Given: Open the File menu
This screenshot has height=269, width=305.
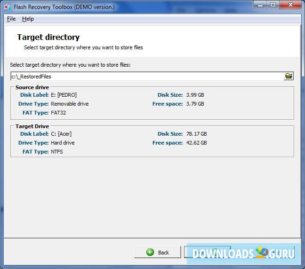Looking at the screenshot, I should point(11,19).
